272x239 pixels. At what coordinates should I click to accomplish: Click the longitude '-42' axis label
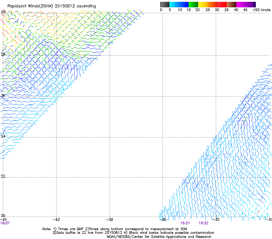56,220
